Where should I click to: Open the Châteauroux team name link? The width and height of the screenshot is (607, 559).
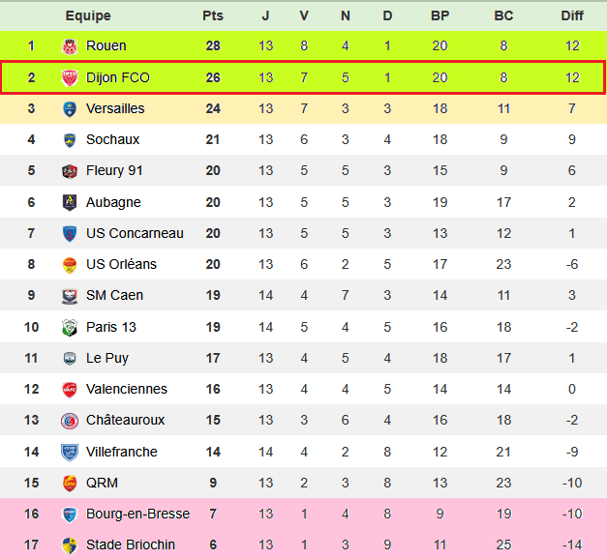pyautogui.click(x=125, y=420)
